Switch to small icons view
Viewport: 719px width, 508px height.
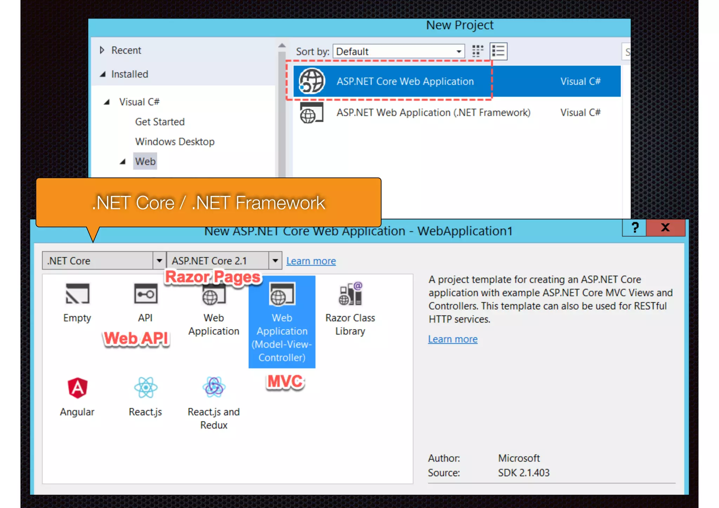click(477, 51)
